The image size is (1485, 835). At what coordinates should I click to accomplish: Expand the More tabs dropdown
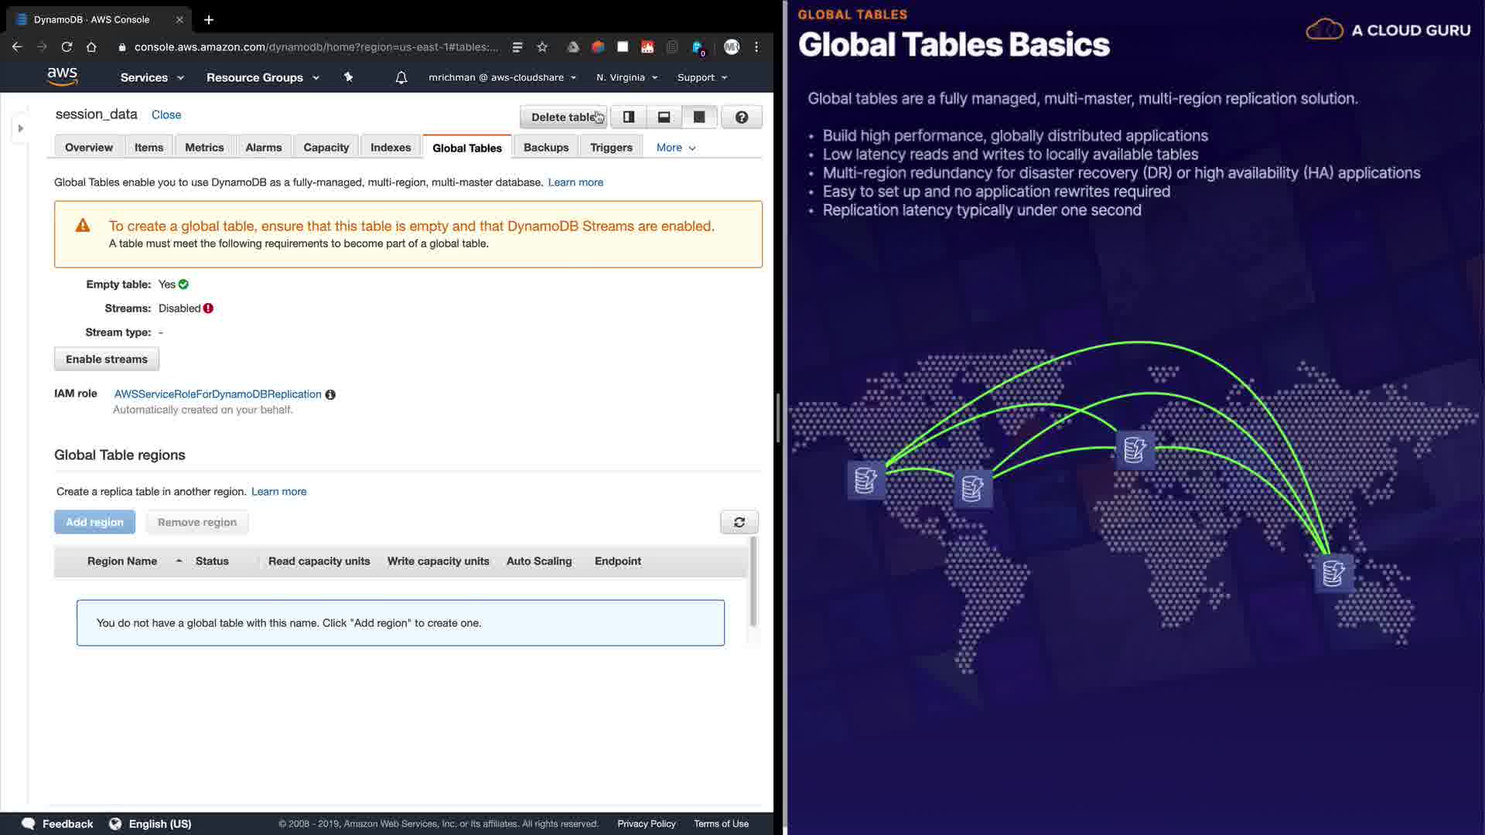675,148
